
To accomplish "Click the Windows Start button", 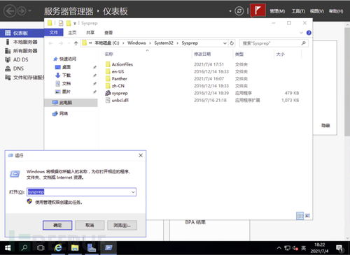I will coord(8,248).
